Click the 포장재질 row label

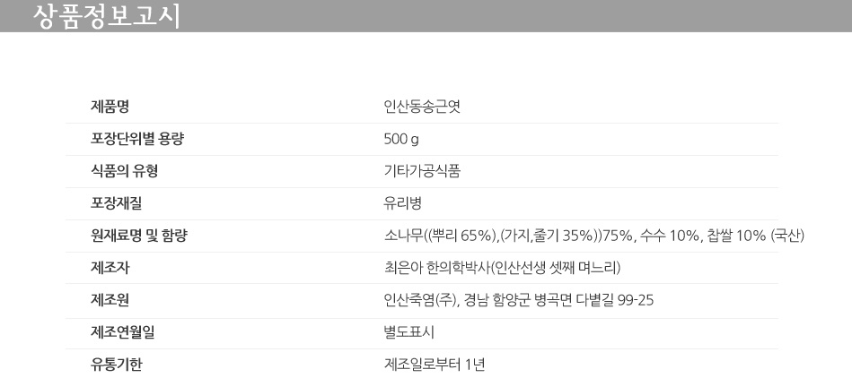tap(117, 203)
